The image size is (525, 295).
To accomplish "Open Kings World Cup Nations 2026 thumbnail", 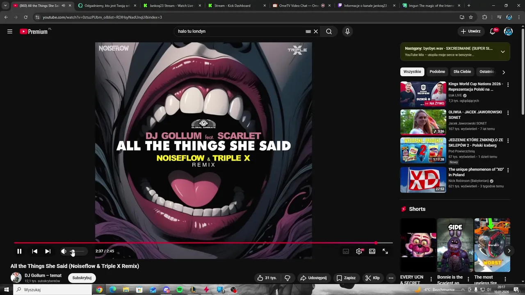I will (x=423, y=94).
